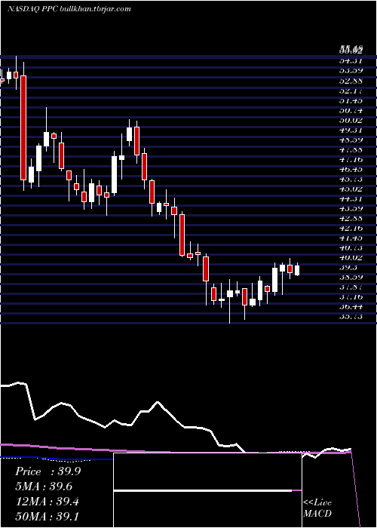377x528 pixels.
Task: Click the last white candlestick at the chart's right end
Action: tap(297, 270)
